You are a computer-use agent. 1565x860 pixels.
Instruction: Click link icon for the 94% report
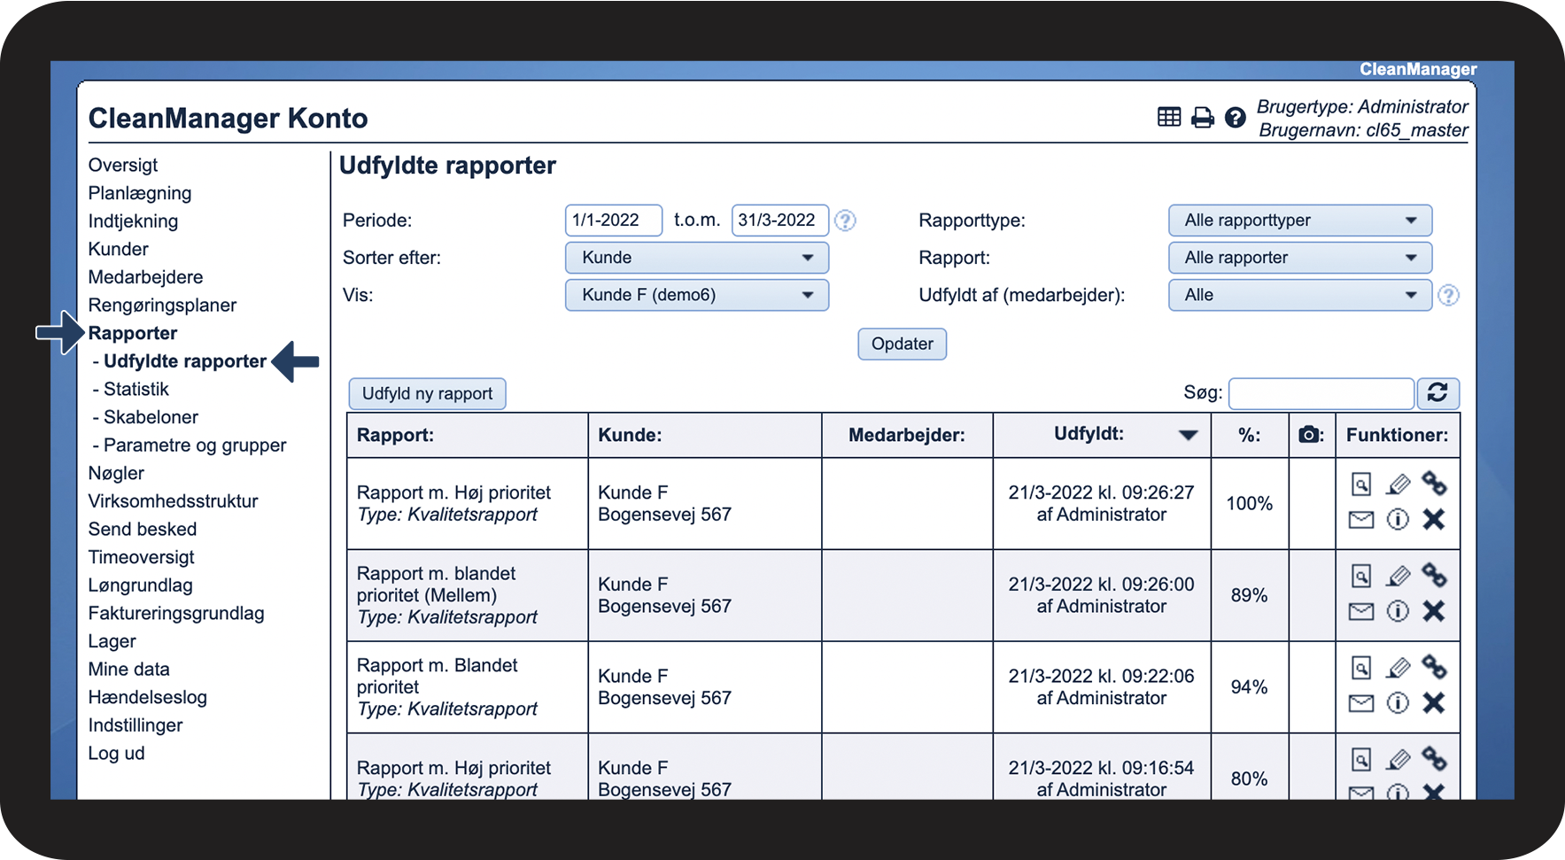(1434, 667)
